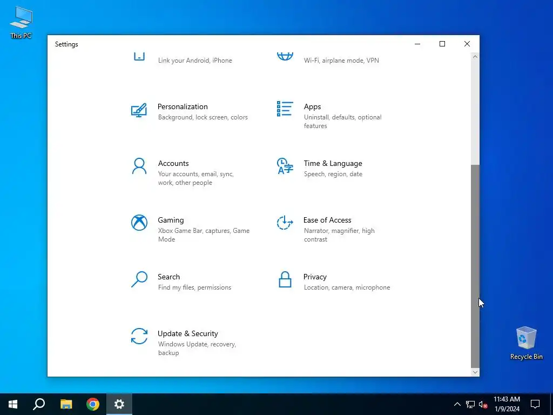Click the Settings scrollbar down arrow
This screenshot has height=415, width=553.
(475, 372)
